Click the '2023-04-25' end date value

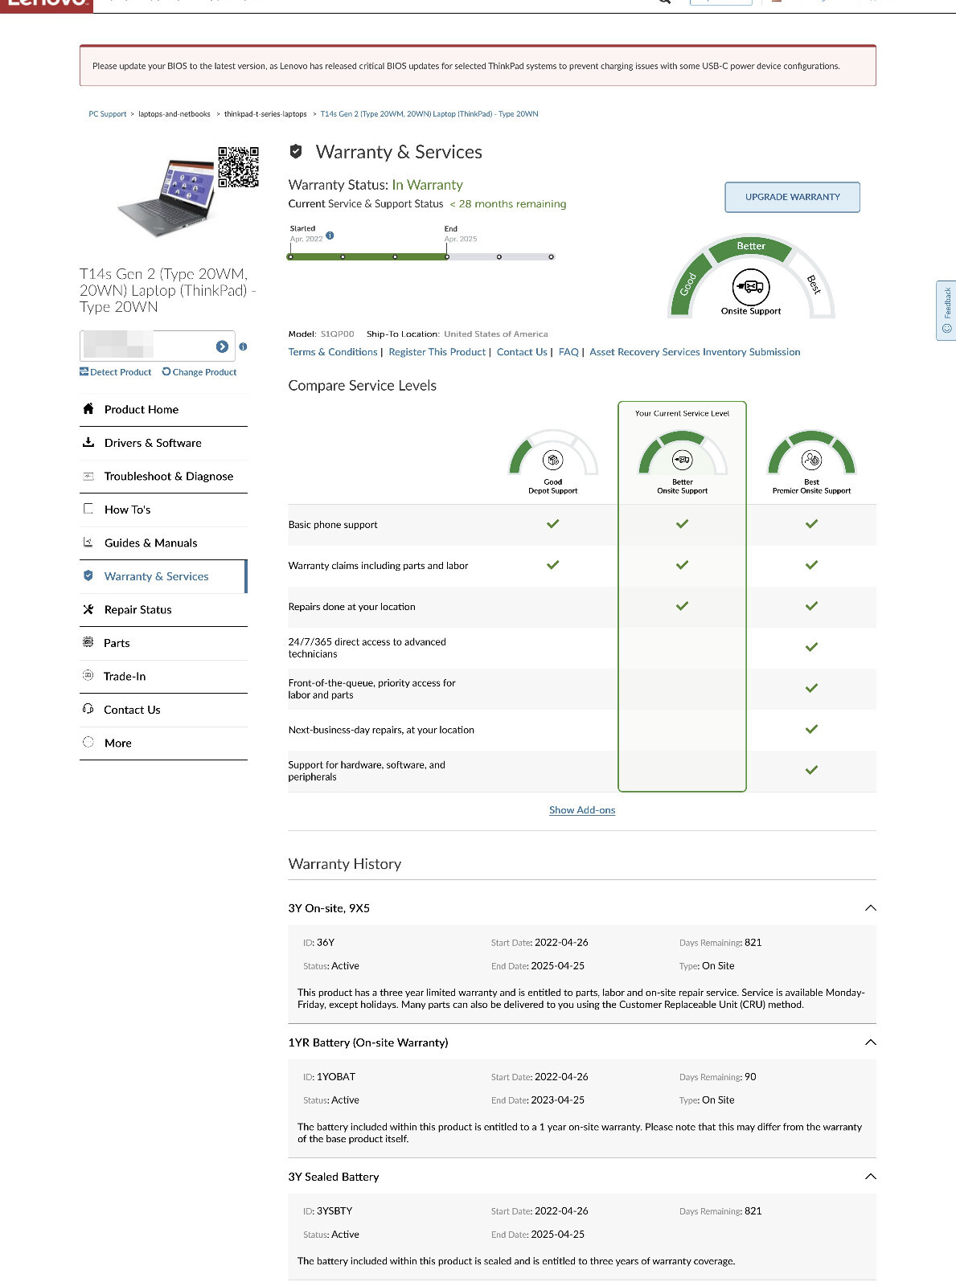[558, 1100]
